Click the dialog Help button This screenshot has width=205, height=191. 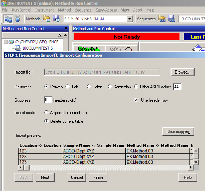[187, 177]
